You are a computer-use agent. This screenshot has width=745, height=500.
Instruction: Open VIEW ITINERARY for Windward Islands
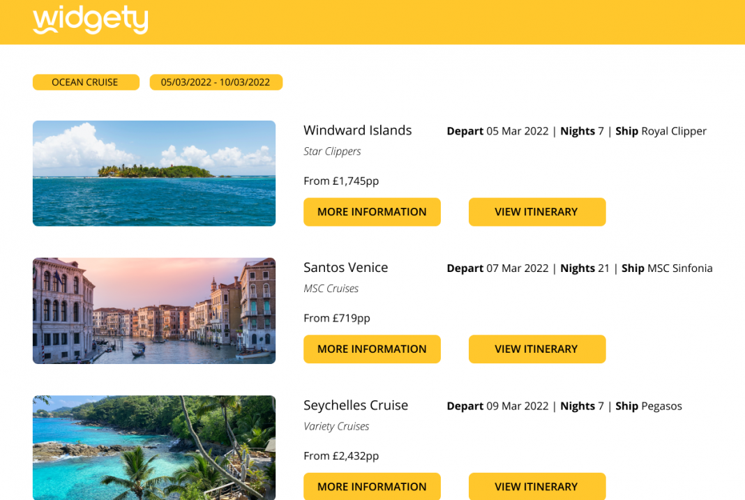(x=536, y=211)
